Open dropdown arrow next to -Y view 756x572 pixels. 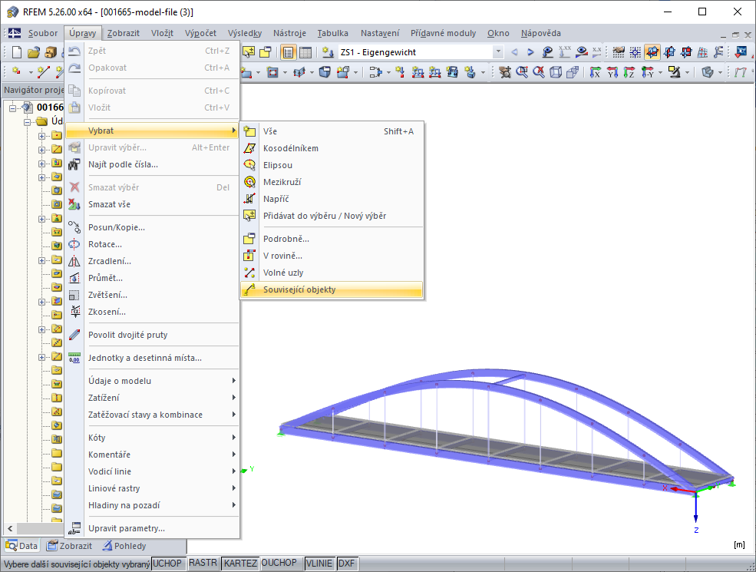coord(660,73)
